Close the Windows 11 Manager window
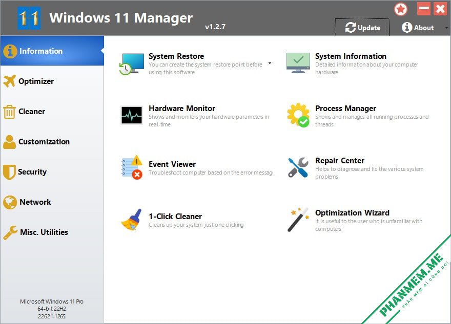This screenshot has height=324, width=451. coord(440,9)
